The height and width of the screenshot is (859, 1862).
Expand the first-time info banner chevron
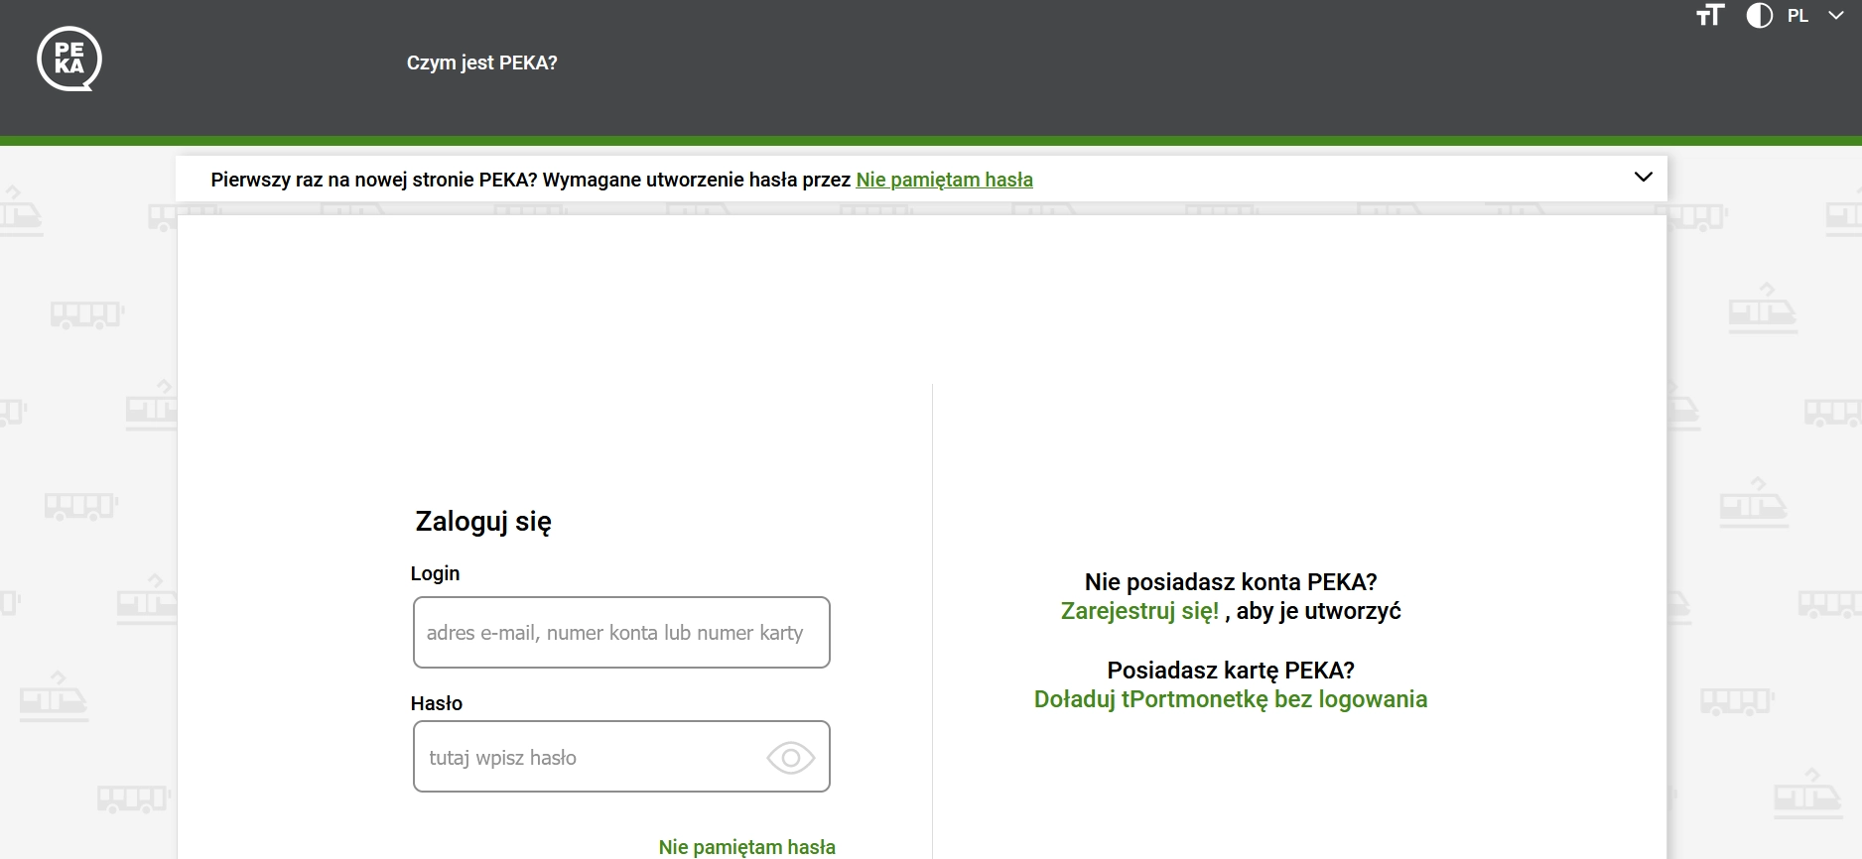click(x=1643, y=178)
